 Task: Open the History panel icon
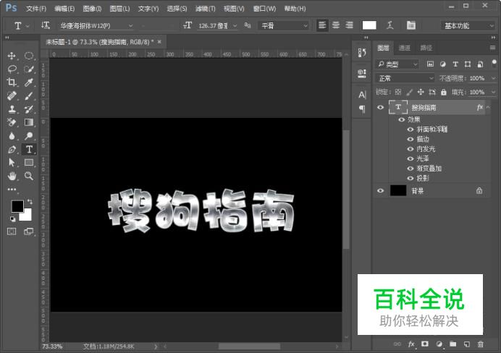pyautogui.click(x=362, y=53)
